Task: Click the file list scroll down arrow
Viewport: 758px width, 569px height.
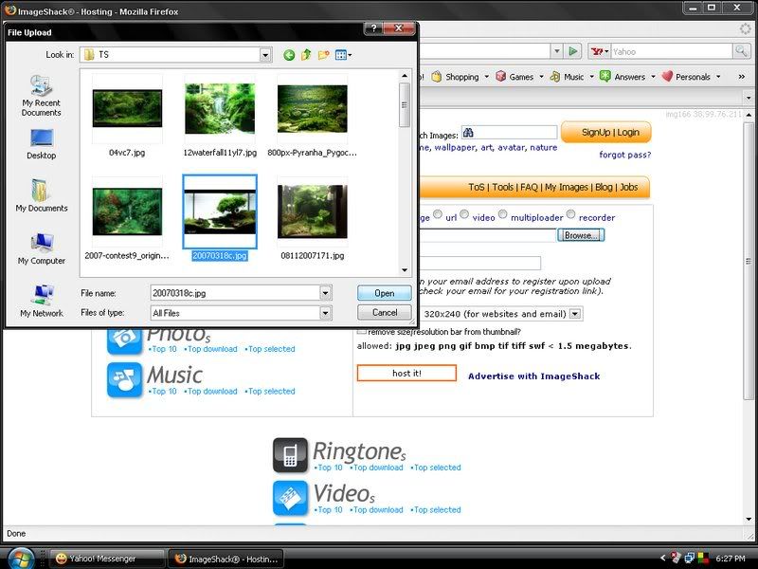Action: pyautogui.click(x=405, y=270)
